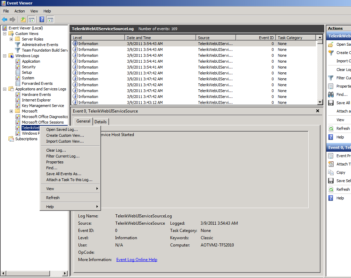The image size is (351, 278).
Task: Choose Open Saved Log in context menu
Action: (70, 130)
